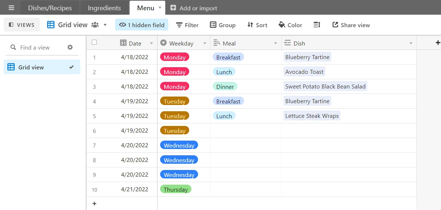The image size is (441, 210).
Task: Tick the select-all records checkbox
Action: pos(94,42)
